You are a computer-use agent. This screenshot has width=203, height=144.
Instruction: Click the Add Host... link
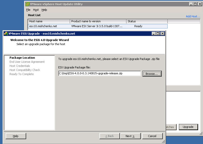click(x=193, y=16)
